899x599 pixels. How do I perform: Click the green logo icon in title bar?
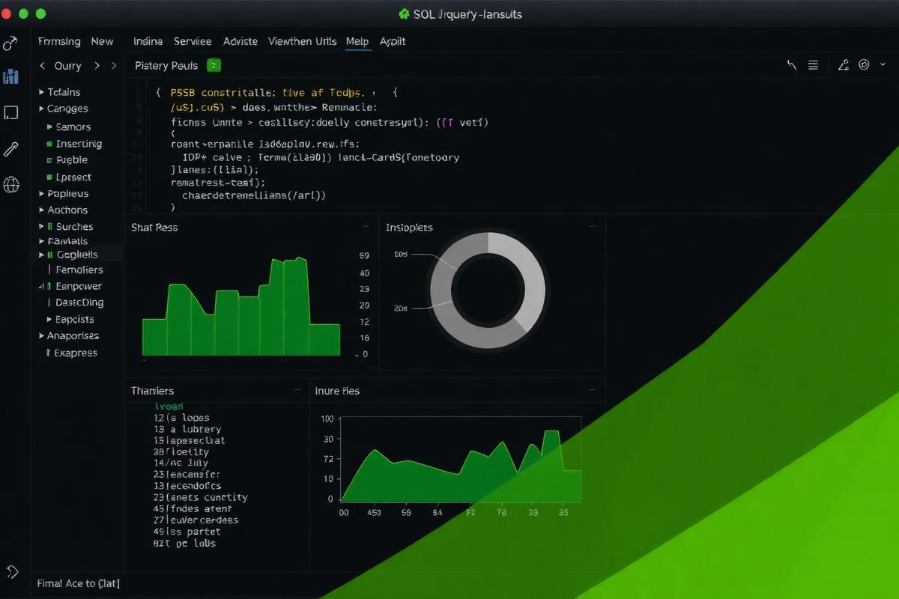[x=404, y=14]
